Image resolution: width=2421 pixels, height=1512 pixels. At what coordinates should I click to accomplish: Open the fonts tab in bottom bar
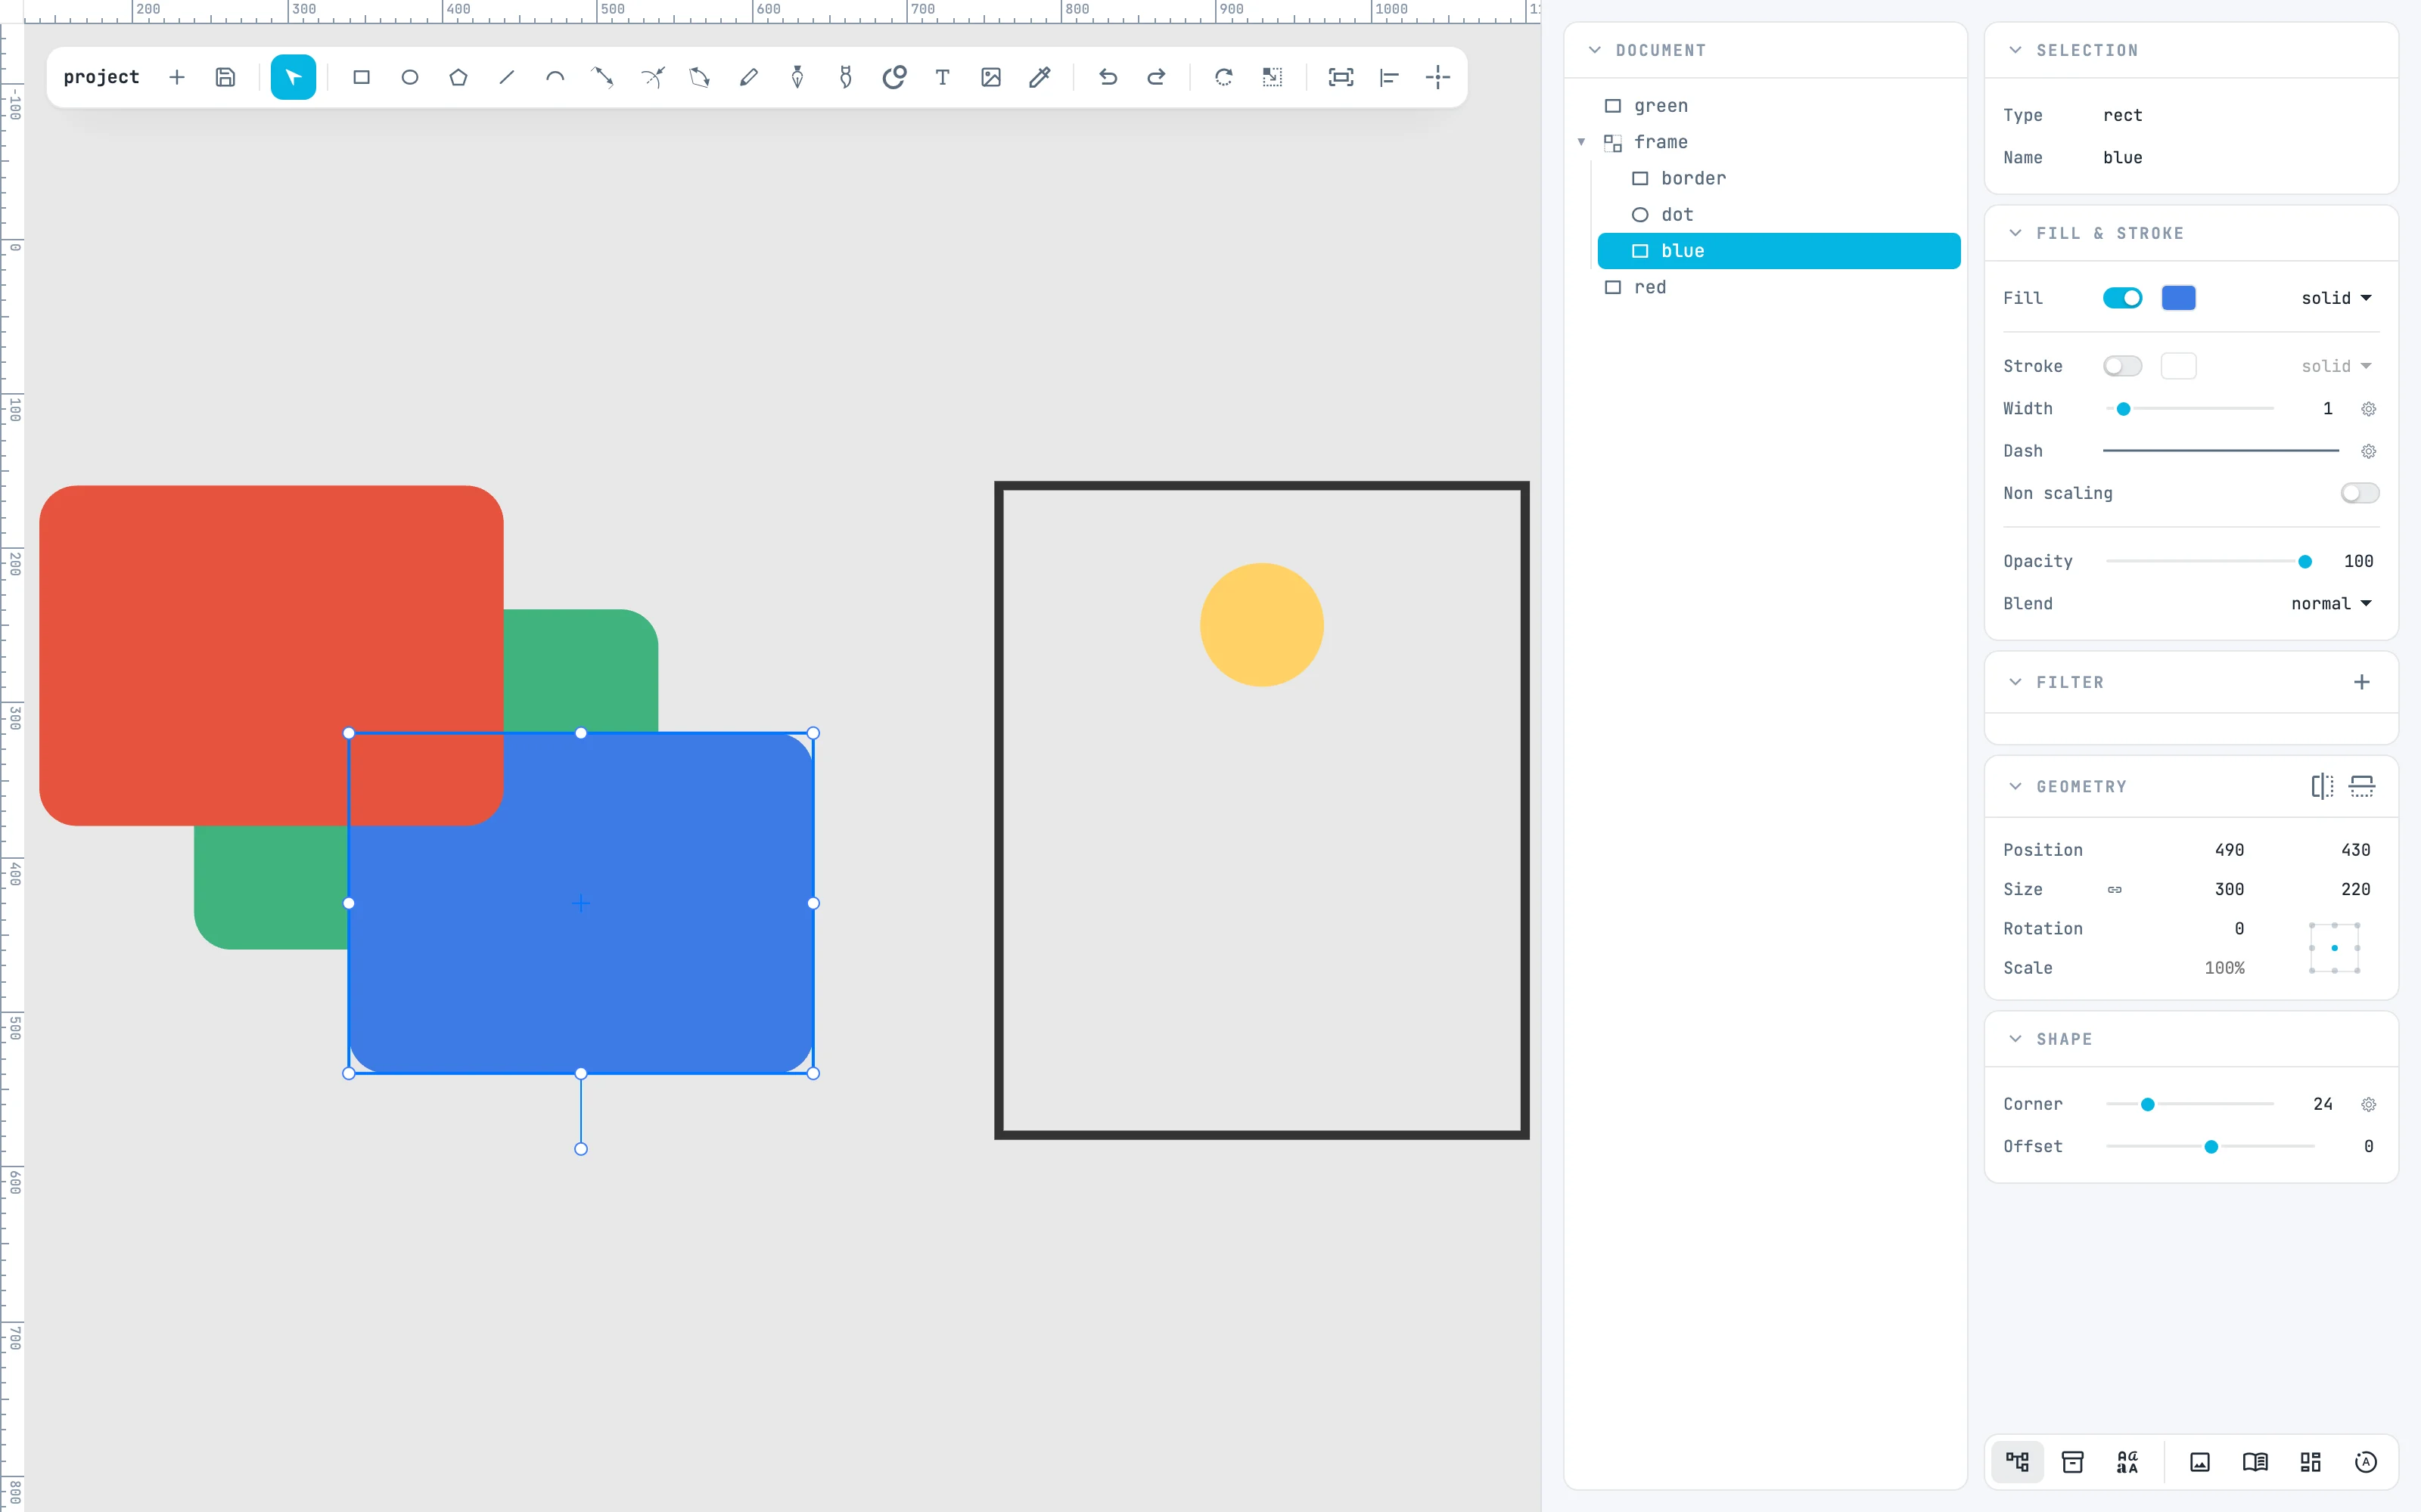(2127, 1462)
